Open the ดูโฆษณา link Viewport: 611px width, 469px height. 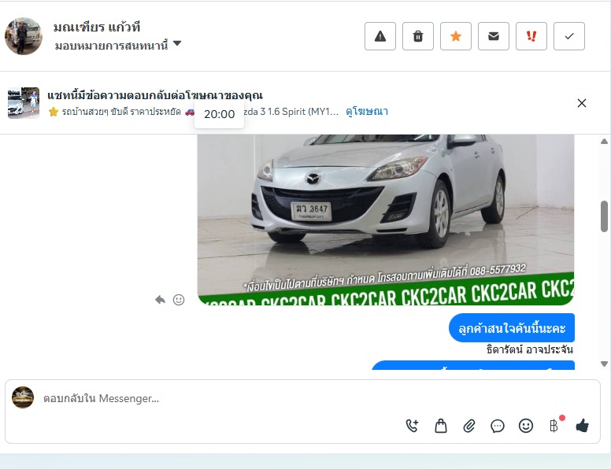pos(367,112)
